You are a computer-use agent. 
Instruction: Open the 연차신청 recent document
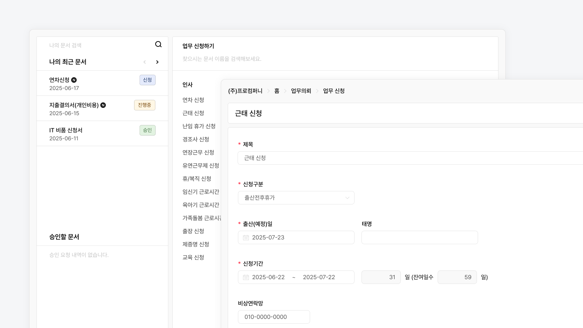(102, 83)
